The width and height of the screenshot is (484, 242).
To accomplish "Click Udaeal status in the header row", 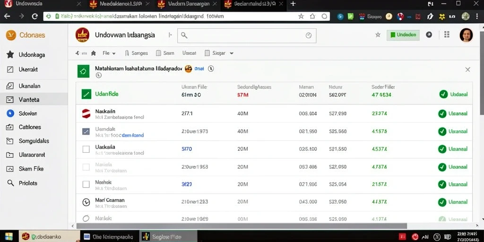I will 453,95.
